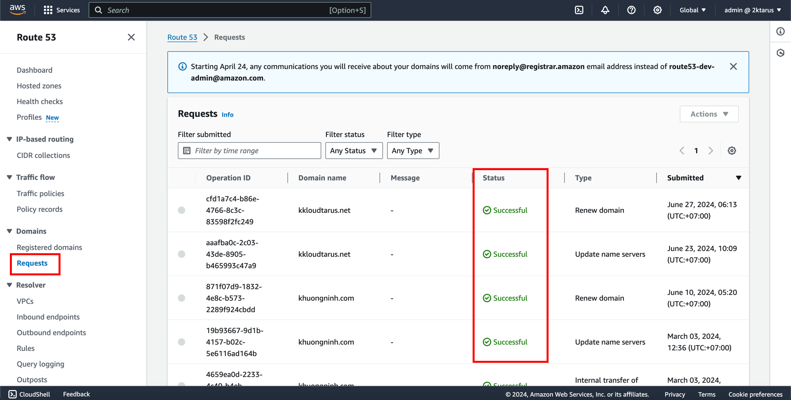Open Registered domains in the sidebar
791x400 pixels.
tap(49, 247)
